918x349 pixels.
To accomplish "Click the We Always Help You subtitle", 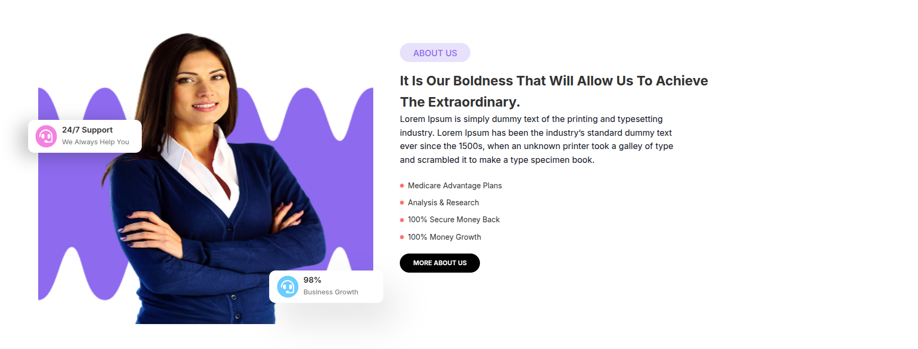I will click(x=96, y=142).
